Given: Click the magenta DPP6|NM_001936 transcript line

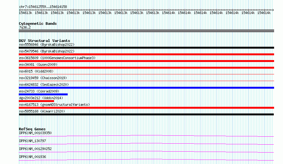Looking at the screenshot, I should [x=146, y=160].
